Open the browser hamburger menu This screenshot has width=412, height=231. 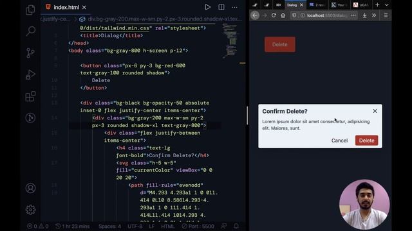[x=386, y=15]
